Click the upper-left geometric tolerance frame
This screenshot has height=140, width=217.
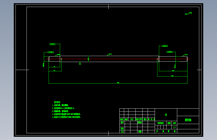pos(53,44)
